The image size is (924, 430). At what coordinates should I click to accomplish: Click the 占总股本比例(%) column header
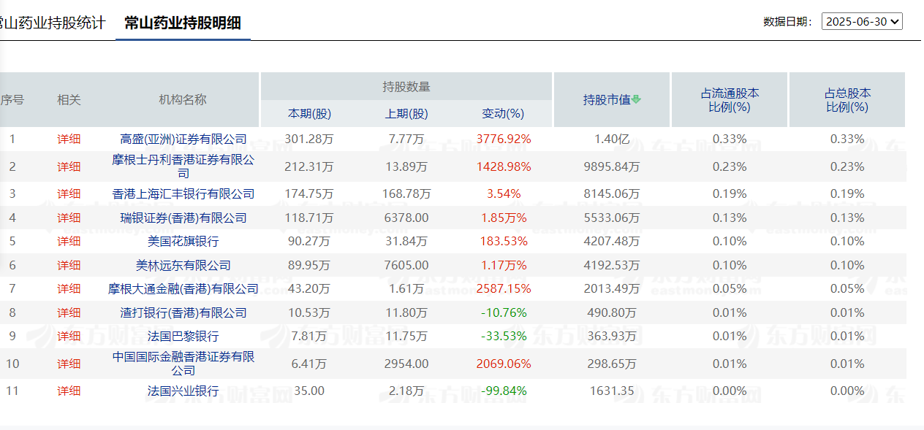[x=847, y=100]
